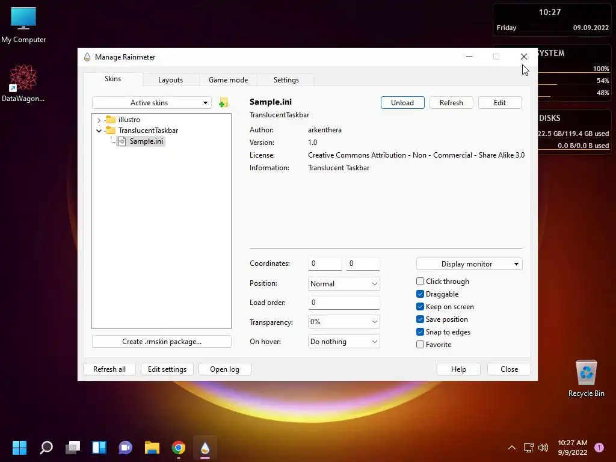
Task: Click the 10:27 clock skin widget
Action: tap(549, 12)
